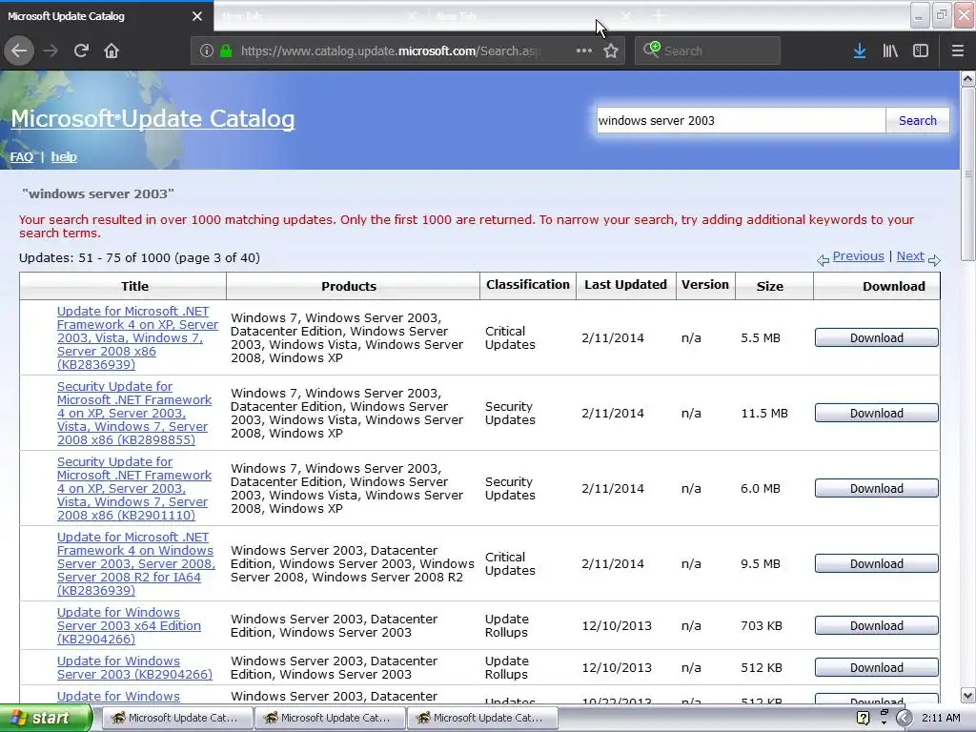Download the 512 KB update rollup dated 12/10/2013
The width and height of the screenshot is (976, 732).
(x=877, y=668)
